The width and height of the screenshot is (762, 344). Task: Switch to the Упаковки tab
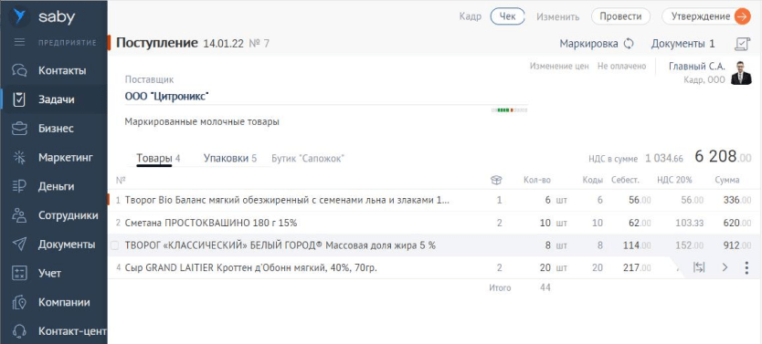pyautogui.click(x=230, y=158)
